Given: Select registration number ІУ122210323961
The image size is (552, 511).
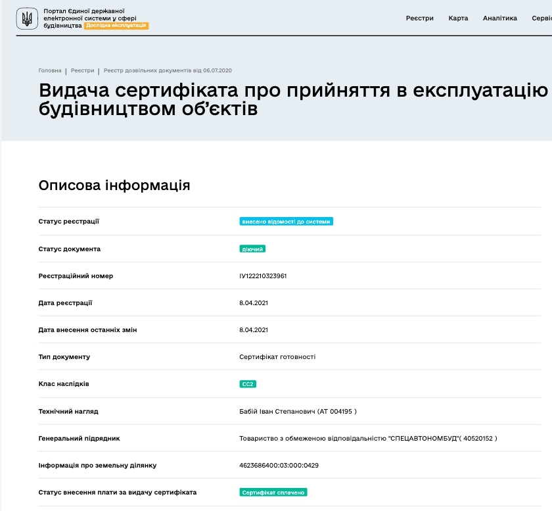Looking at the screenshot, I should click(x=263, y=276).
